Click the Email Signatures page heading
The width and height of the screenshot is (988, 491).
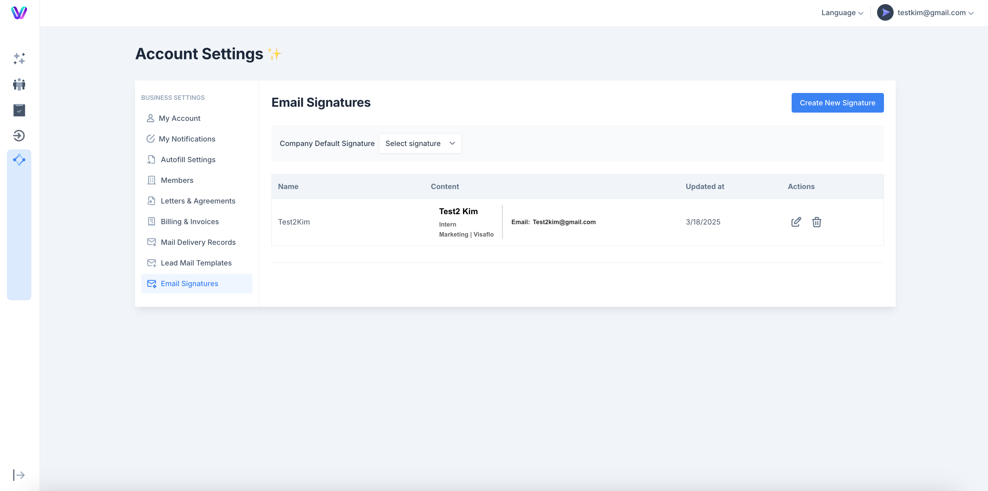click(321, 102)
